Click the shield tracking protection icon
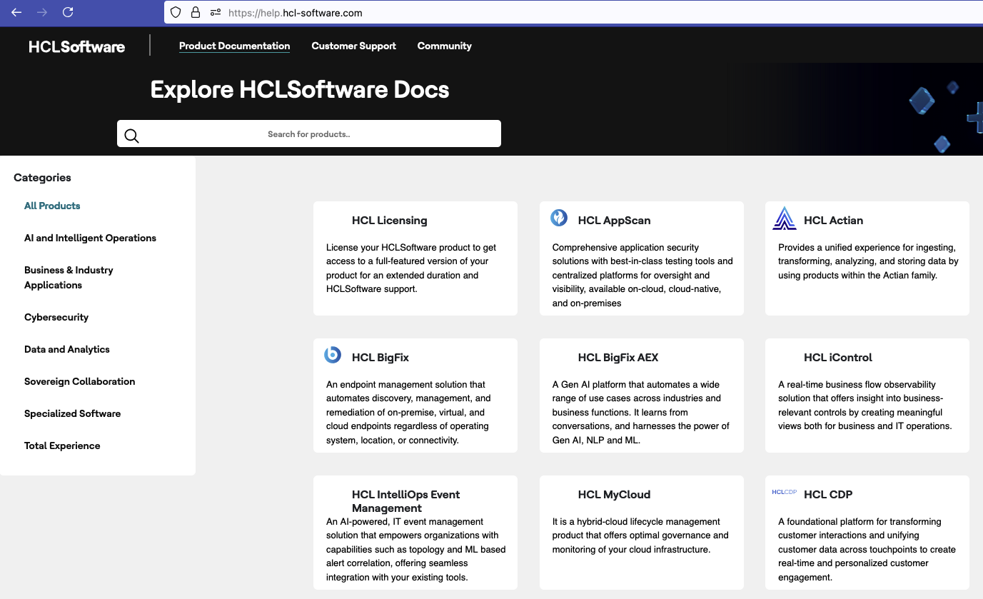This screenshot has height=599, width=983. 176,12
